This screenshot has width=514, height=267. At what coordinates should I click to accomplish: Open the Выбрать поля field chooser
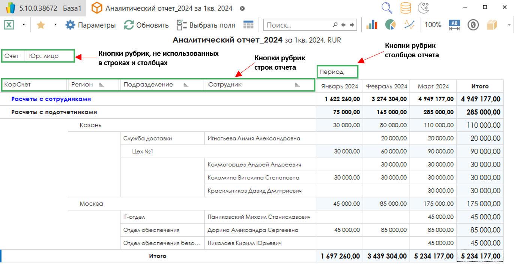coord(206,25)
